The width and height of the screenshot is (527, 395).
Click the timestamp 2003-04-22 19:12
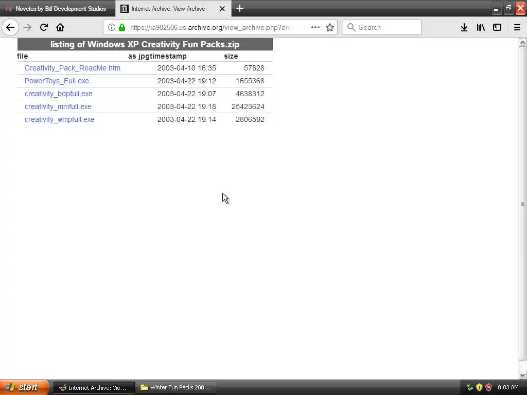pos(186,81)
